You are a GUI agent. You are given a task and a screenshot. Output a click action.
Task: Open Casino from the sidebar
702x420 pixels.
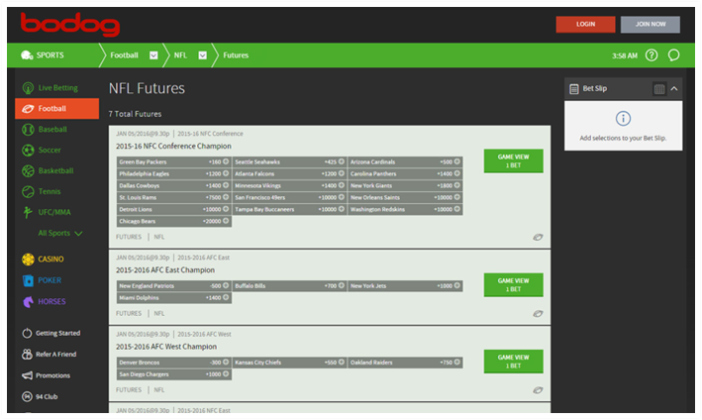click(x=50, y=260)
